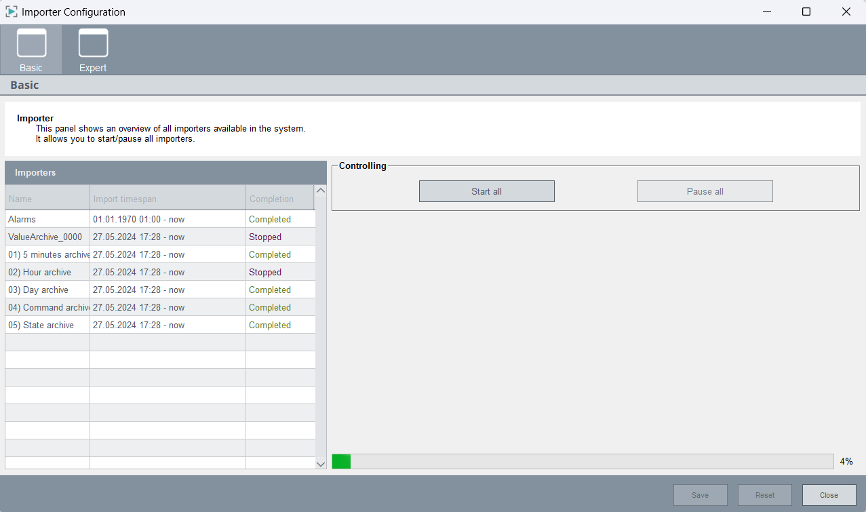Select the ValueArchive_0000 importer row
Image resolution: width=866 pixels, height=512 pixels.
click(x=47, y=237)
